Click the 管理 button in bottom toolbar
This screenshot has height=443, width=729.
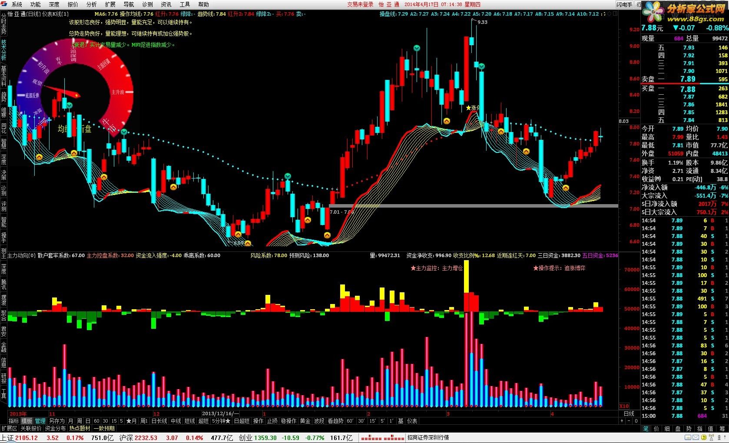point(40,421)
